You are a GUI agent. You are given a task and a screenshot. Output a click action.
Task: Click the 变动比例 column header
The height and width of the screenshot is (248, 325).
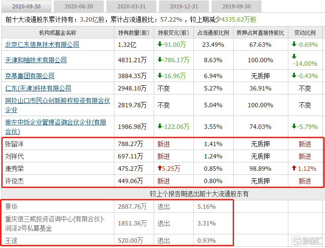point(305,33)
